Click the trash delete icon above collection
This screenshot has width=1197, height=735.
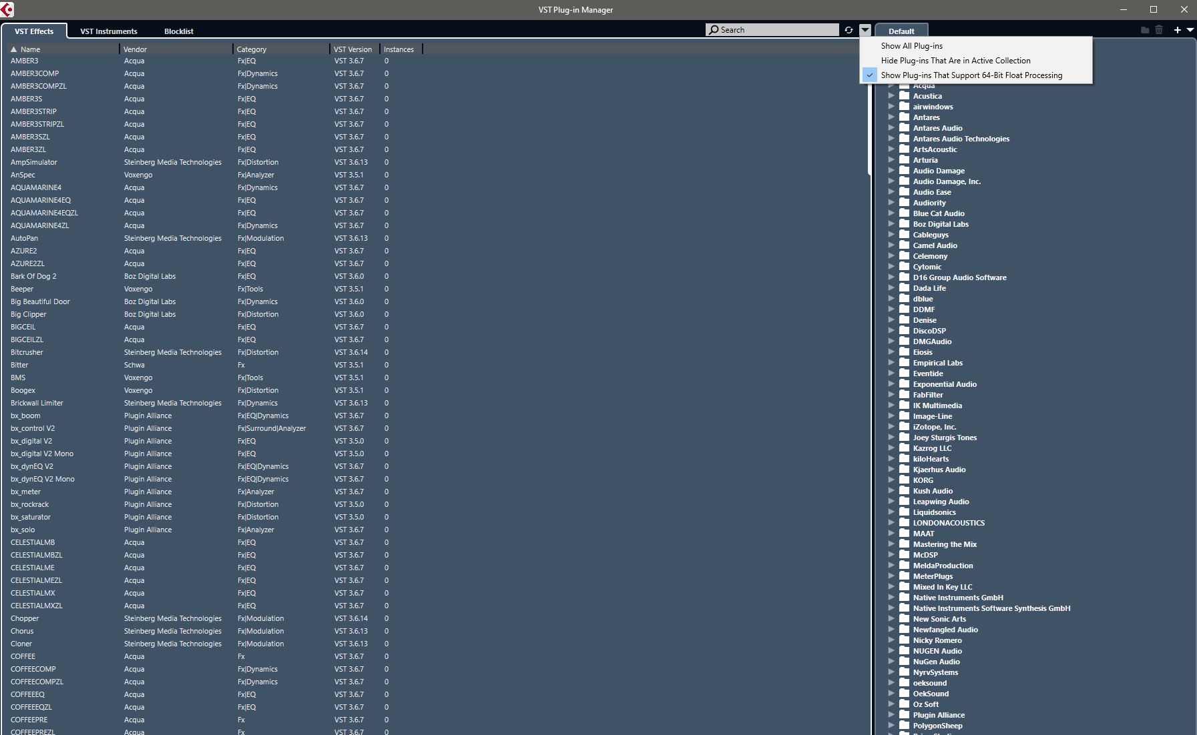[1159, 30]
